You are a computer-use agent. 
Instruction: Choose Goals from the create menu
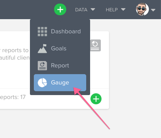pyautogui.click(x=60, y=49)
